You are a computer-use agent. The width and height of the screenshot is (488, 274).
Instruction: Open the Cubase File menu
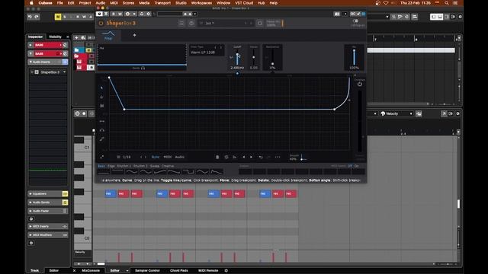click(59, 3)
